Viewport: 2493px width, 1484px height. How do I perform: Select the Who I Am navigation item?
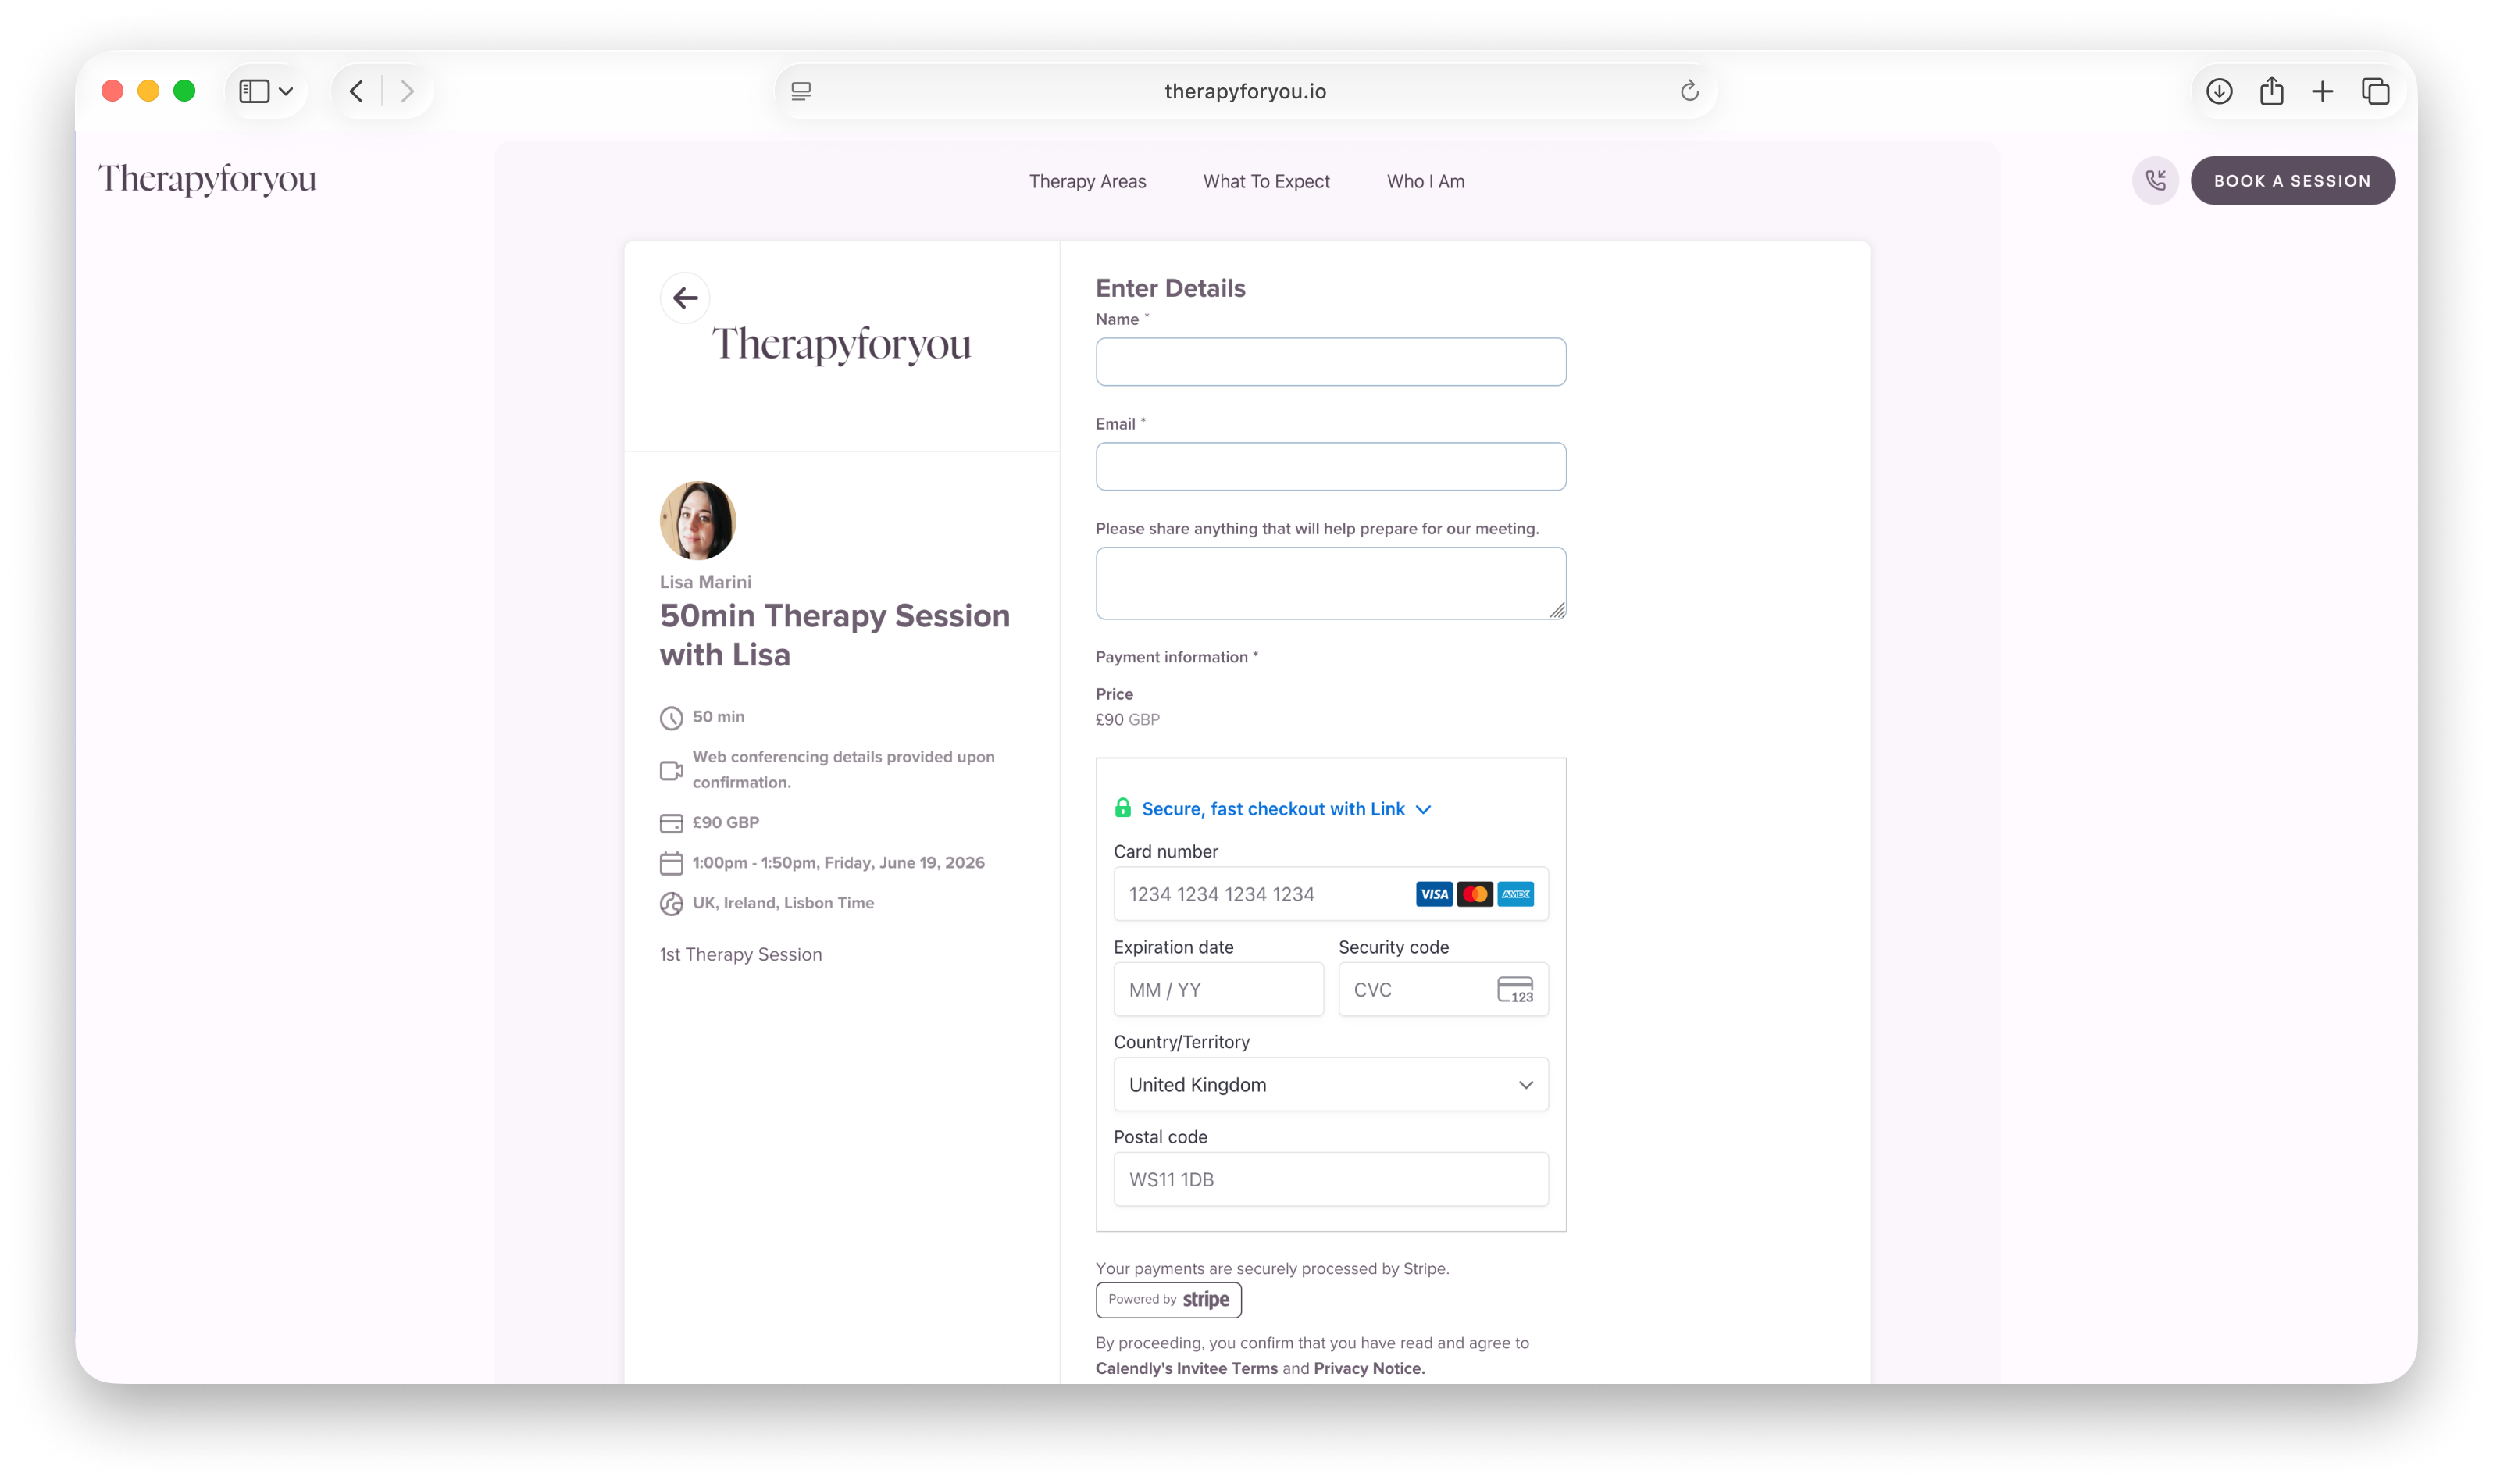tap(1424, 181)
